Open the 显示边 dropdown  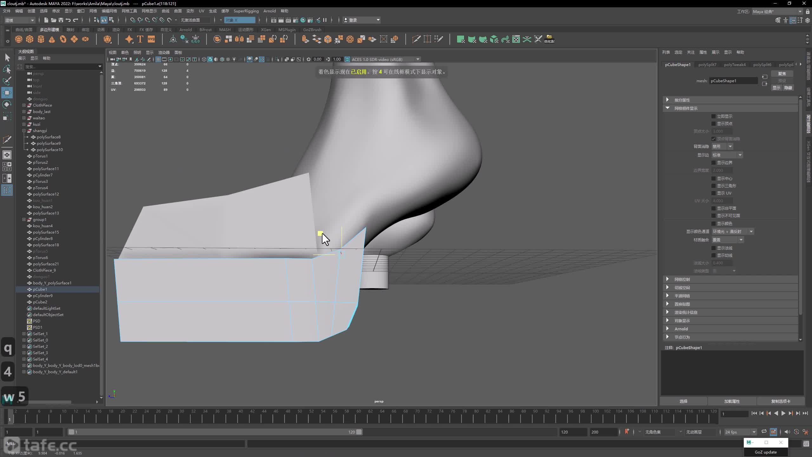(x=727, y=155)
